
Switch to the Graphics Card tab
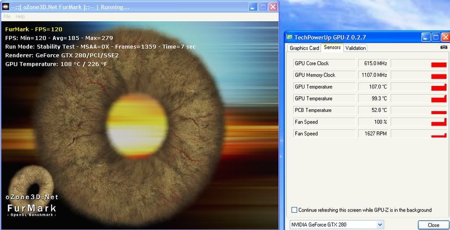click(304, 48)
